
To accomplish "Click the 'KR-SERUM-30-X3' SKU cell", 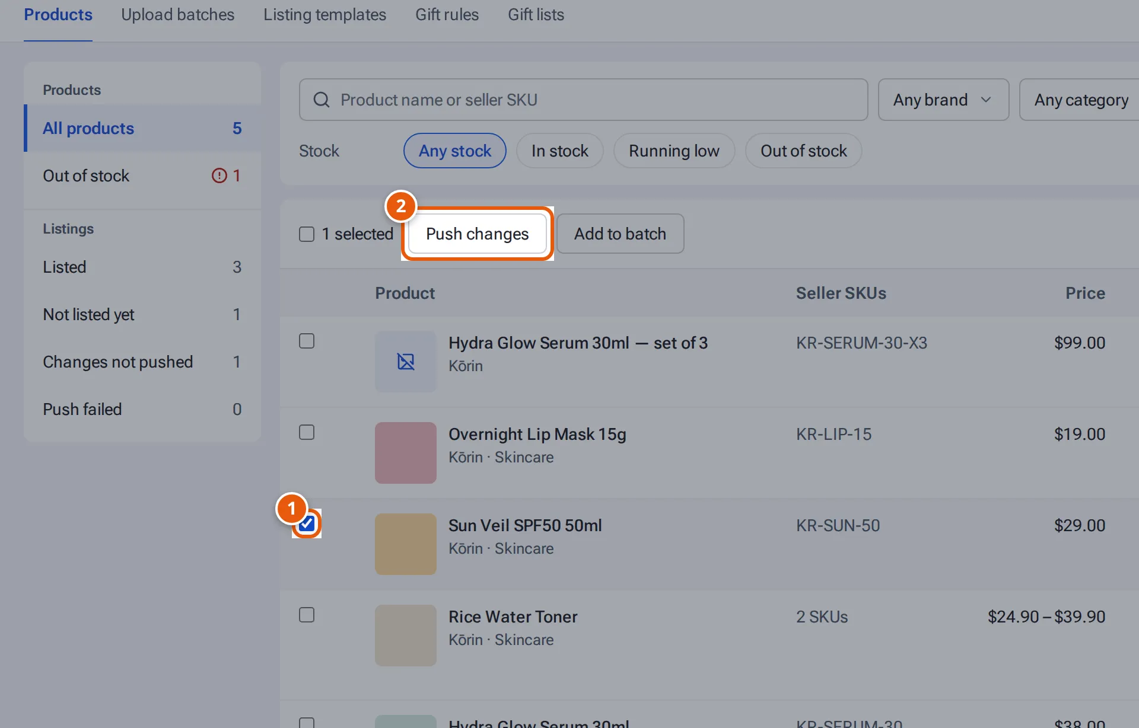I will (x=861, y=343).
